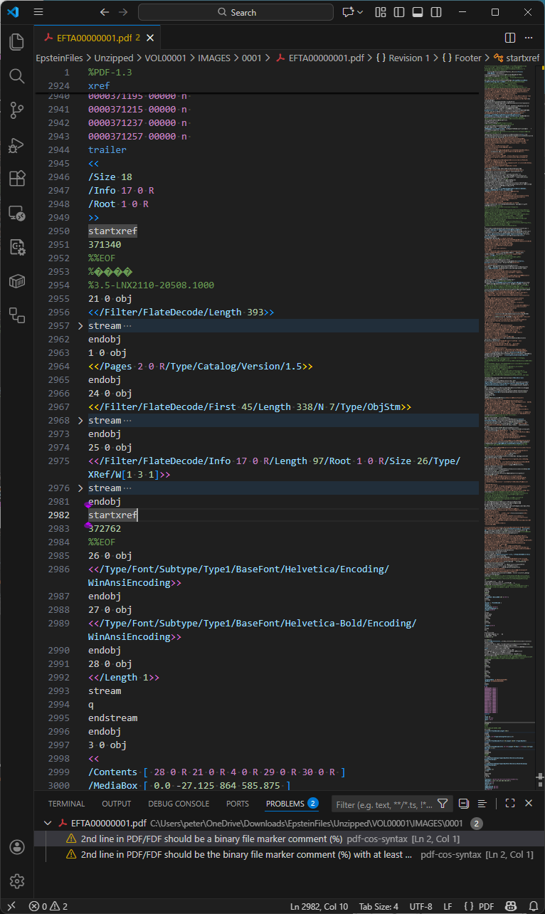This screenshot has width=545, height=914.
Task: Open the Extensions view
Action: click(x=17, y=178)
